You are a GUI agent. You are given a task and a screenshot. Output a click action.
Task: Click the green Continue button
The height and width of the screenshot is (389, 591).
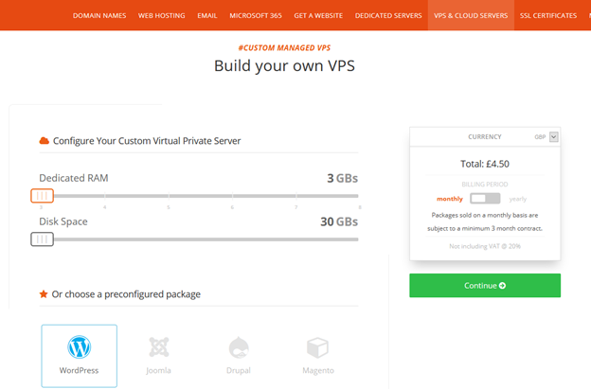[485, 286]
